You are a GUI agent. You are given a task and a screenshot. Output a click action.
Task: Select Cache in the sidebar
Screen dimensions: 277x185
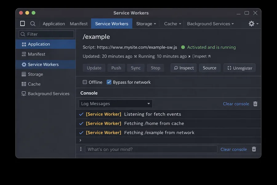[x=46, y=84]
